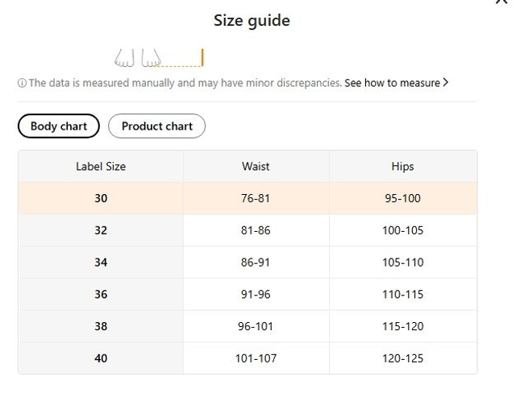Switch to the Body chart tab

click(58, 126)
